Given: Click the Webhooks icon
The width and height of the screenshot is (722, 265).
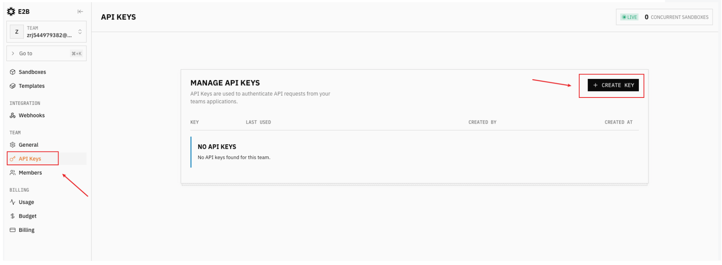Looking at the screenshot, I should (13, 115).
